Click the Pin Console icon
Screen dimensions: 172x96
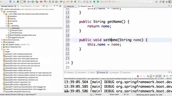coord(164,76)
